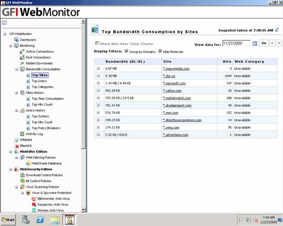Enable Show Hits Over Time Charts checkbox
Viewport: 283px width, 226px height.
(97, 43)
